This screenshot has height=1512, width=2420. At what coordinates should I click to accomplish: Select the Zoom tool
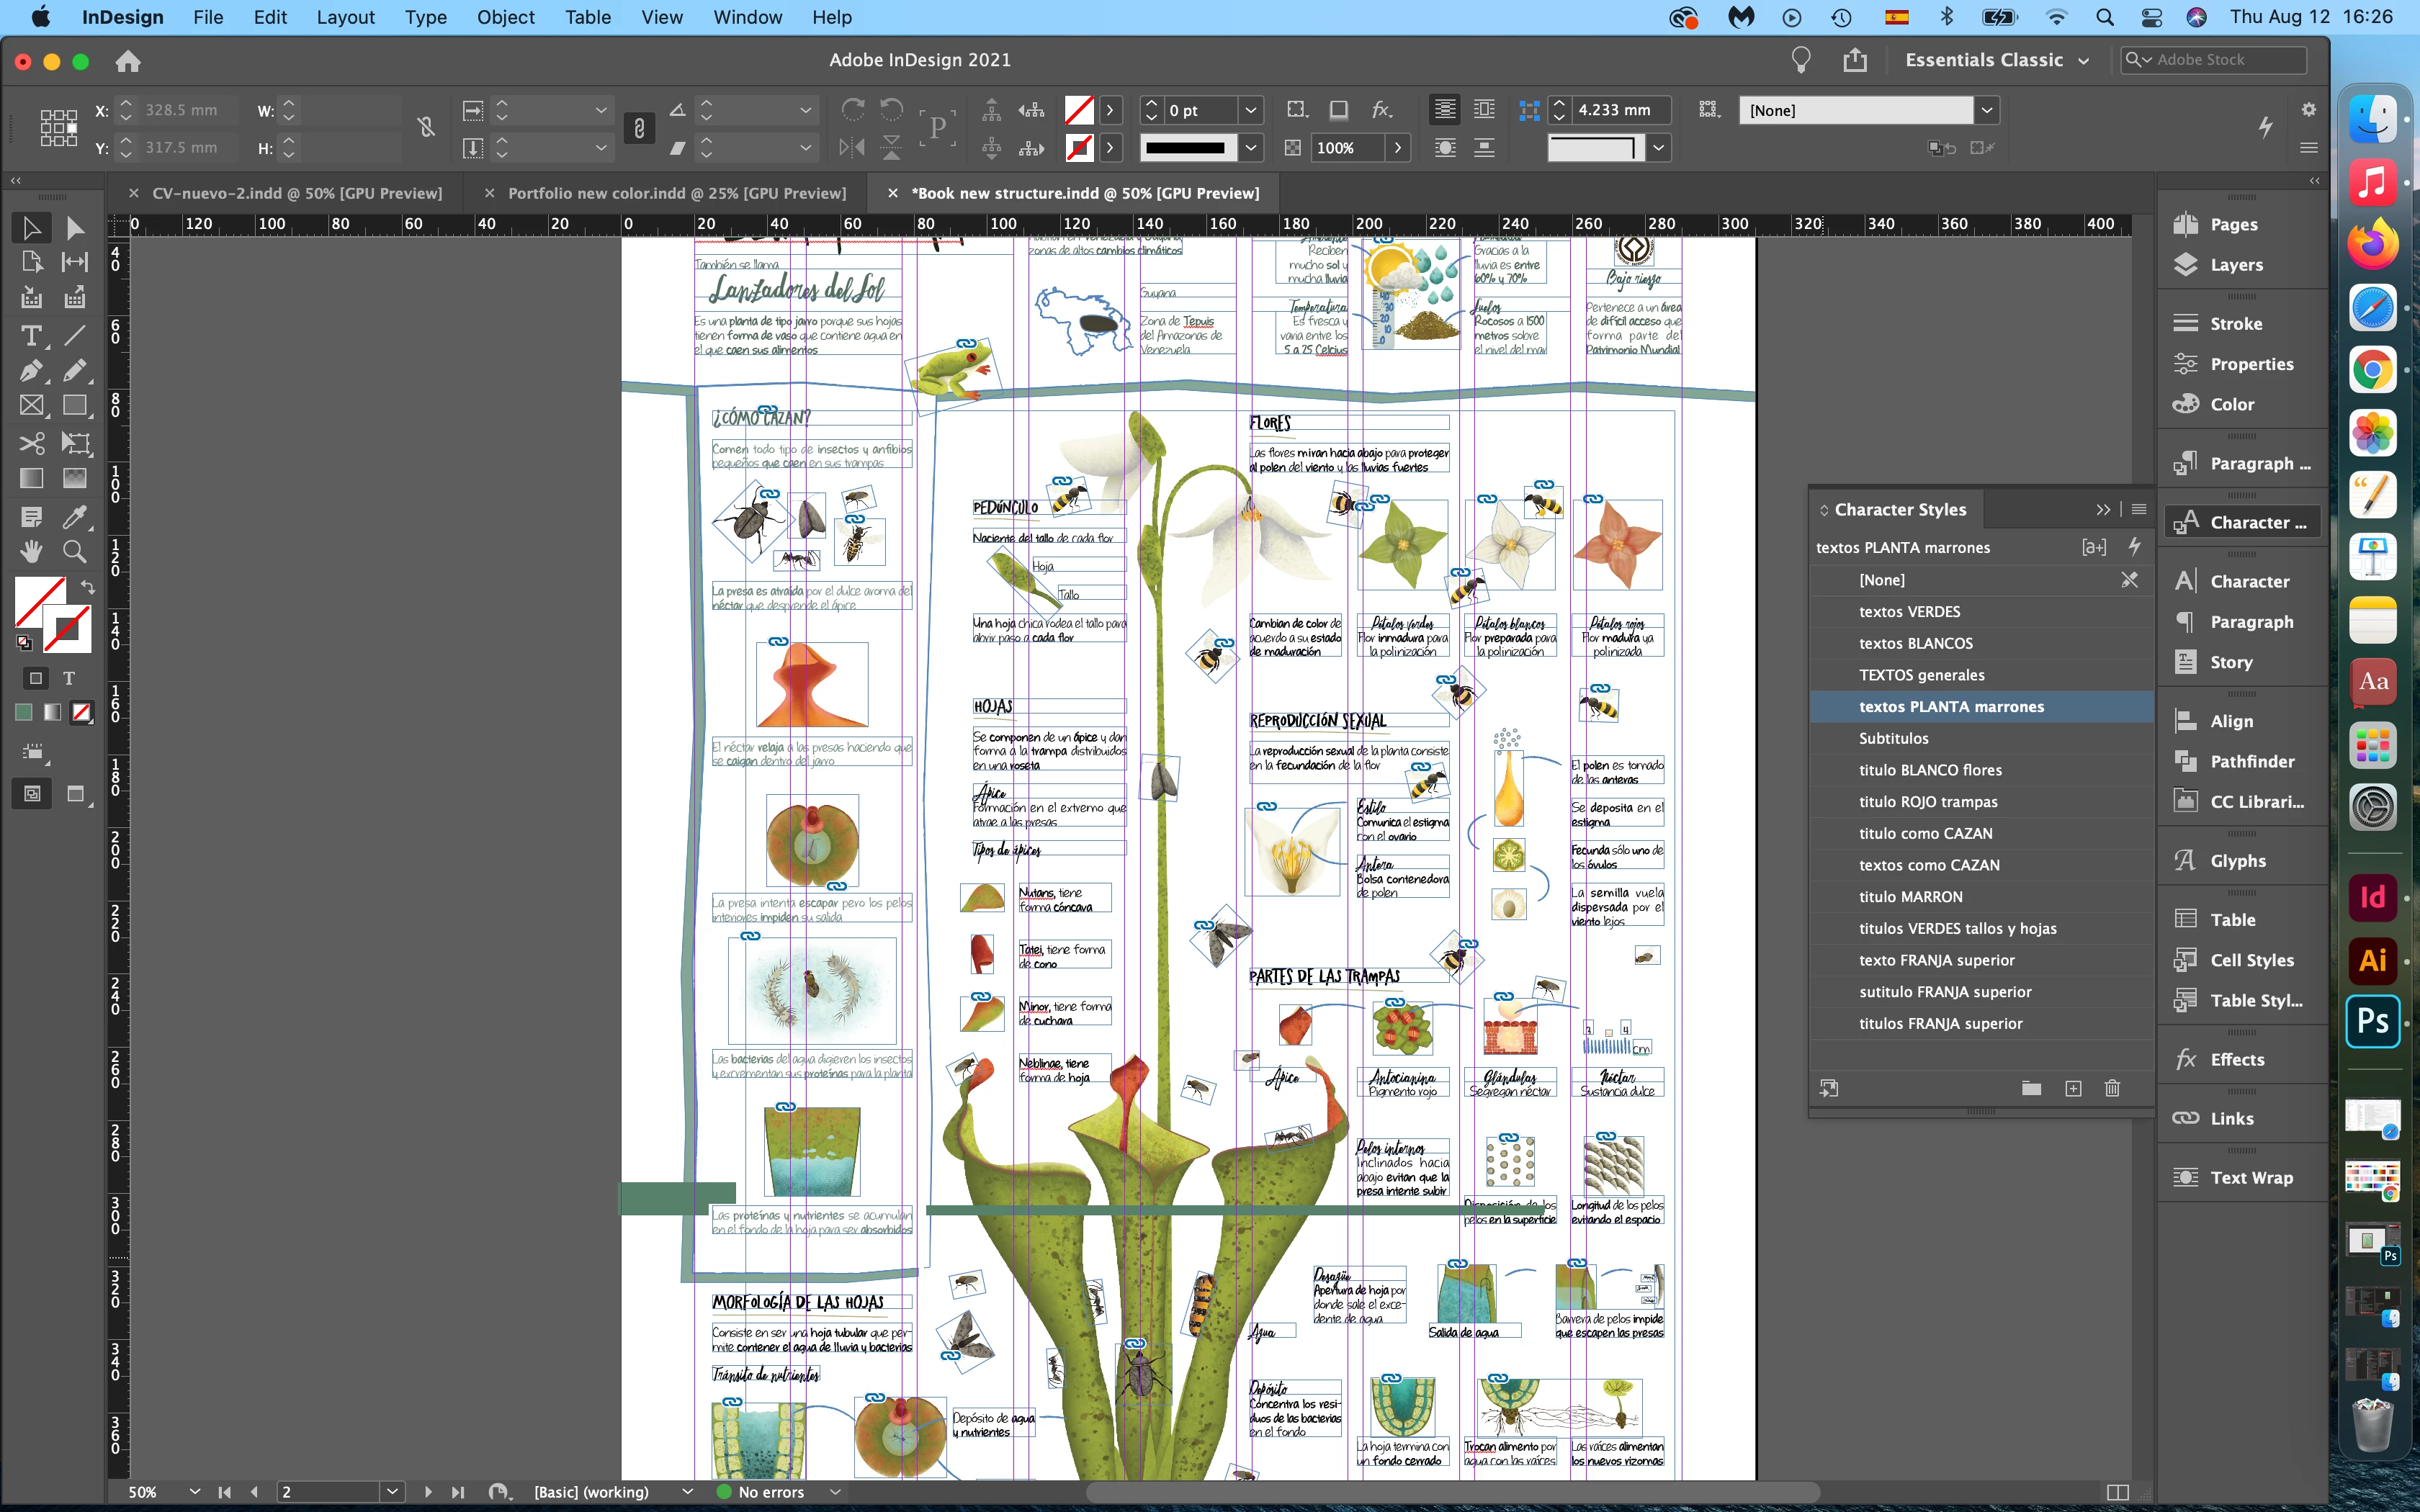(75, 551)
